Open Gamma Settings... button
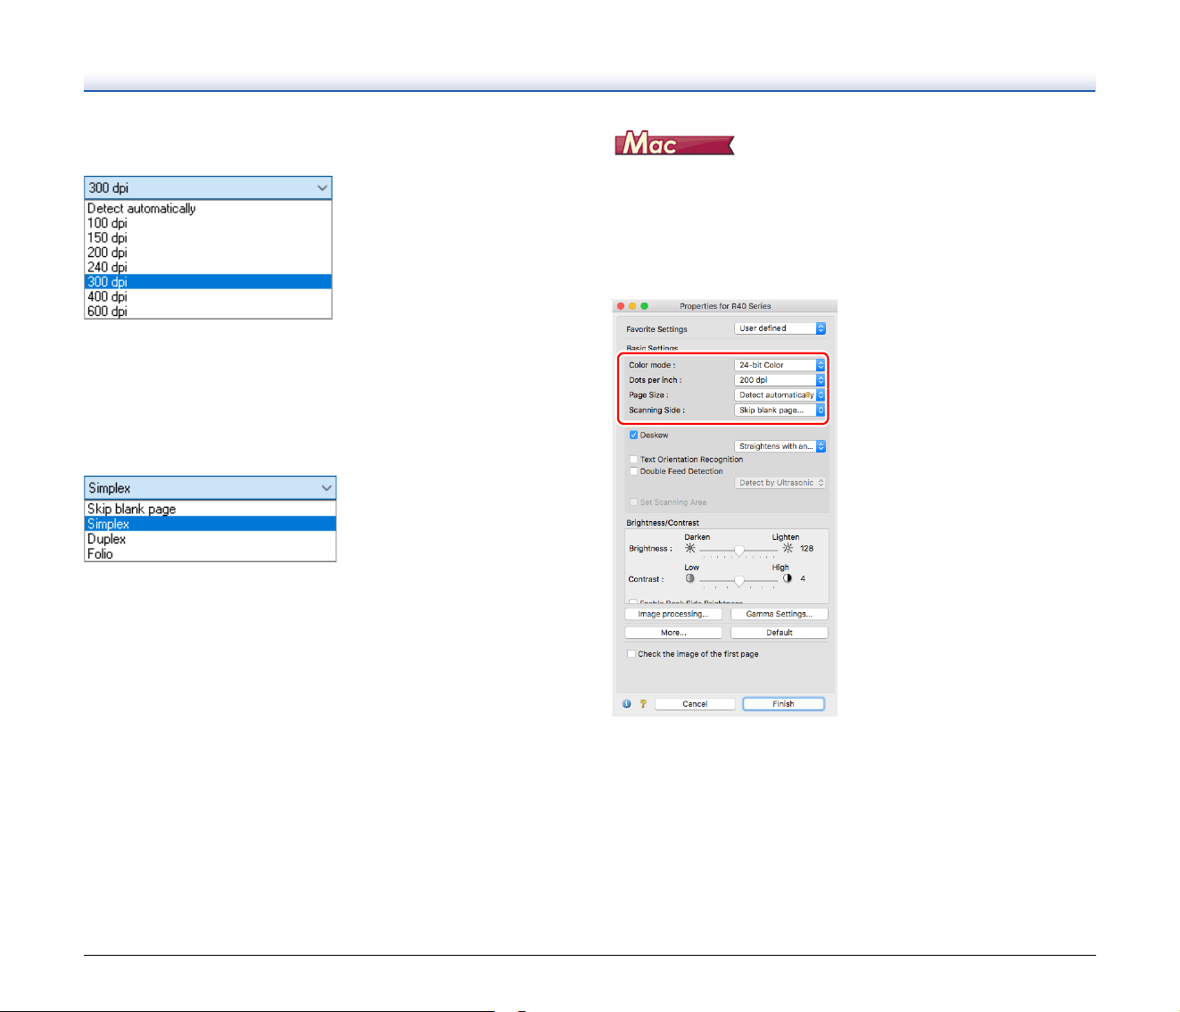Screen dimensions: 1180x1012 780,614
